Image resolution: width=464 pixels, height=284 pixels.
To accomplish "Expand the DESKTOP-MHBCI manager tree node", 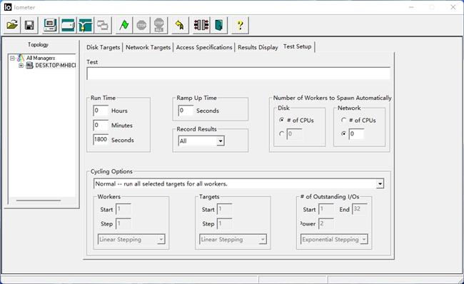I will (x=21, y=66).
